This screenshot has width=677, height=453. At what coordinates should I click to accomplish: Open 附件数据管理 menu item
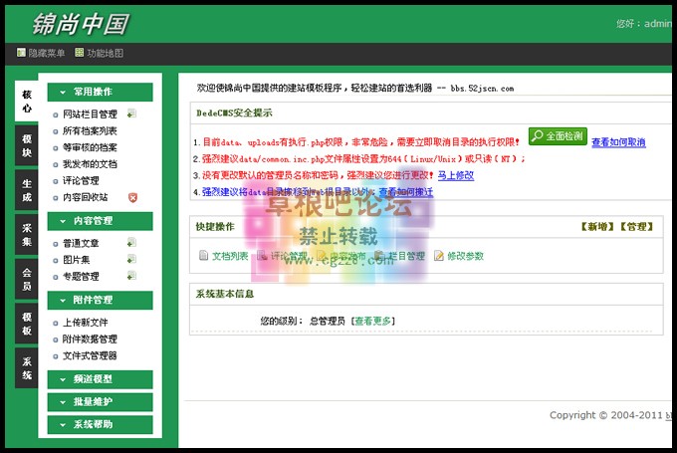click(x=90, y=339)
